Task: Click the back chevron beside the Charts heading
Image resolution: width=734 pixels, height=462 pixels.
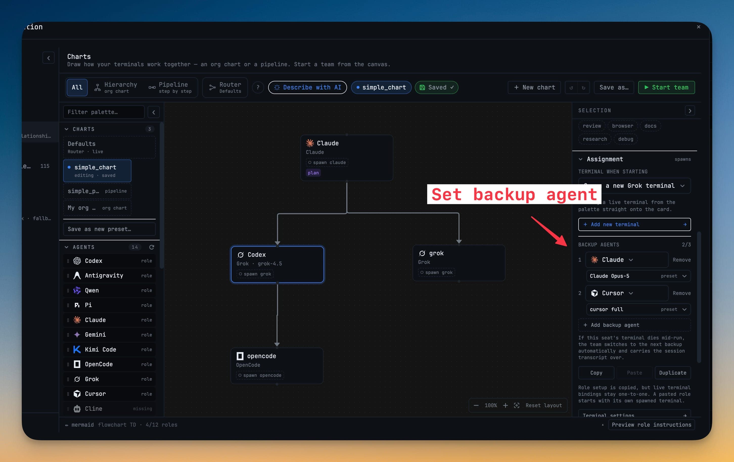Action: (49, 58)
